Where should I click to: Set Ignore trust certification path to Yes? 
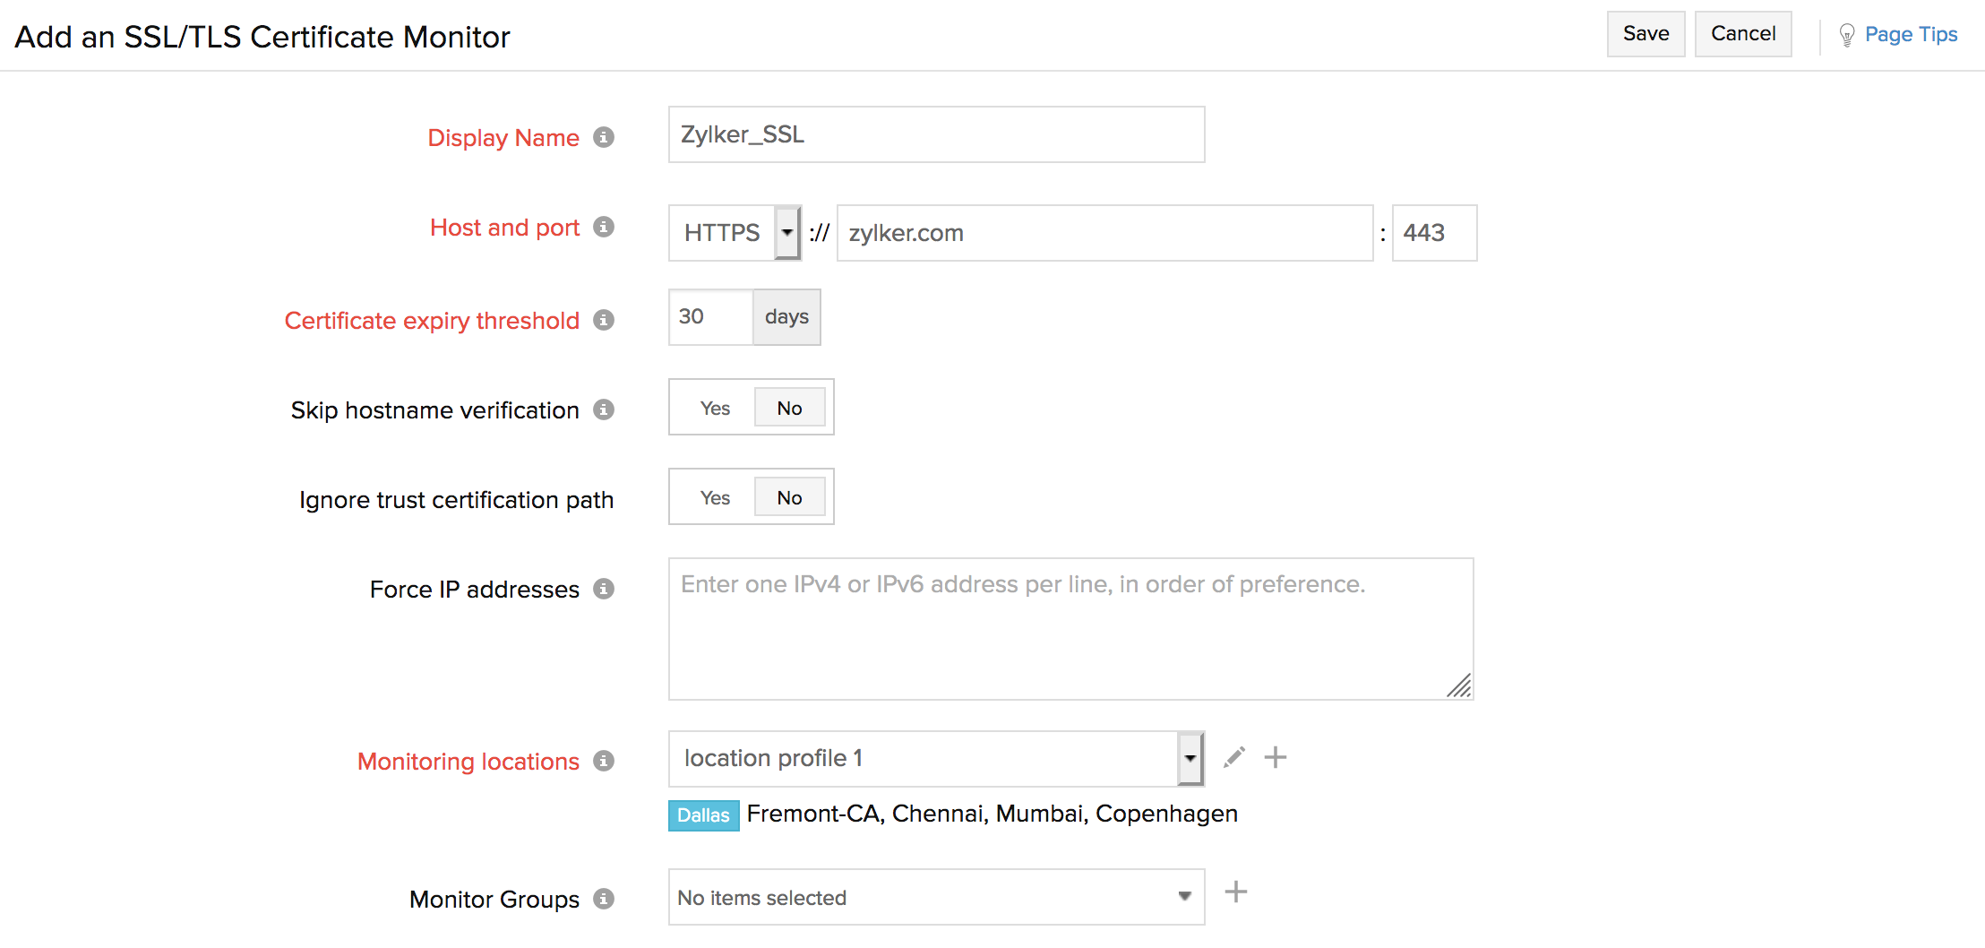[x=715, y=497]
